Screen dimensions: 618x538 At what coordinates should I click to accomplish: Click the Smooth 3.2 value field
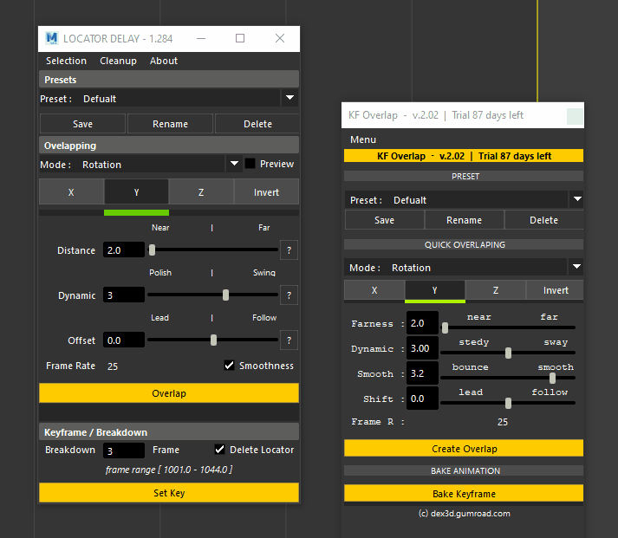tap(422, 373)
